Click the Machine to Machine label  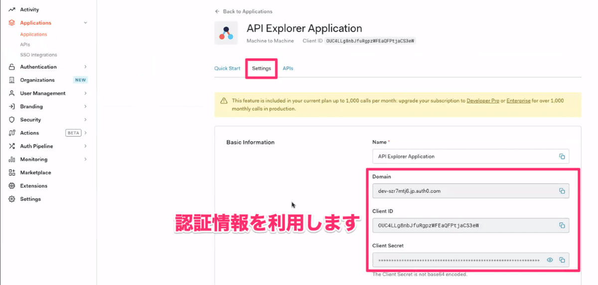coord(270,41)
